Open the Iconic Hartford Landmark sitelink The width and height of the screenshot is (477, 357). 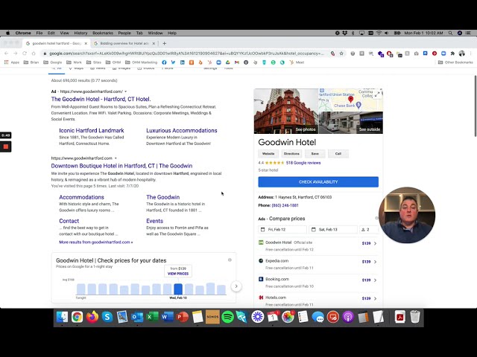(92, 131)
